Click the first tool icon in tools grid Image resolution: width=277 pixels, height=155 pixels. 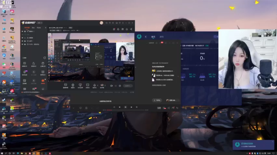pyautogui.click(x=25, y=64)
